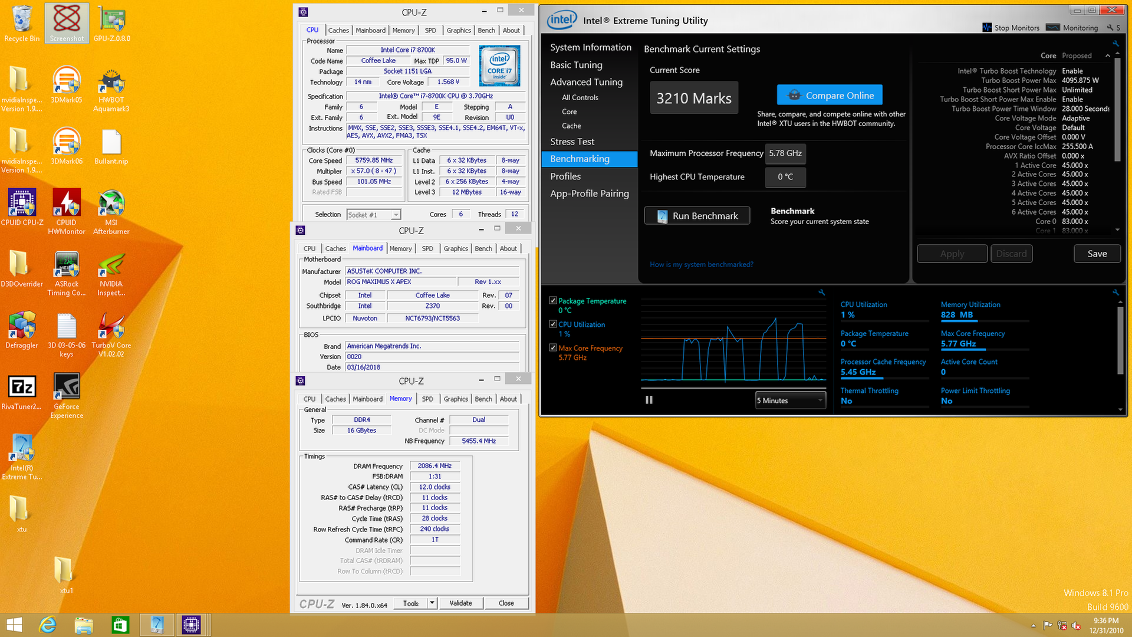This screenshot has width=1132, height=637.
Task: Open RivaTuner desktop icon
Action: (x=22, y=392)
